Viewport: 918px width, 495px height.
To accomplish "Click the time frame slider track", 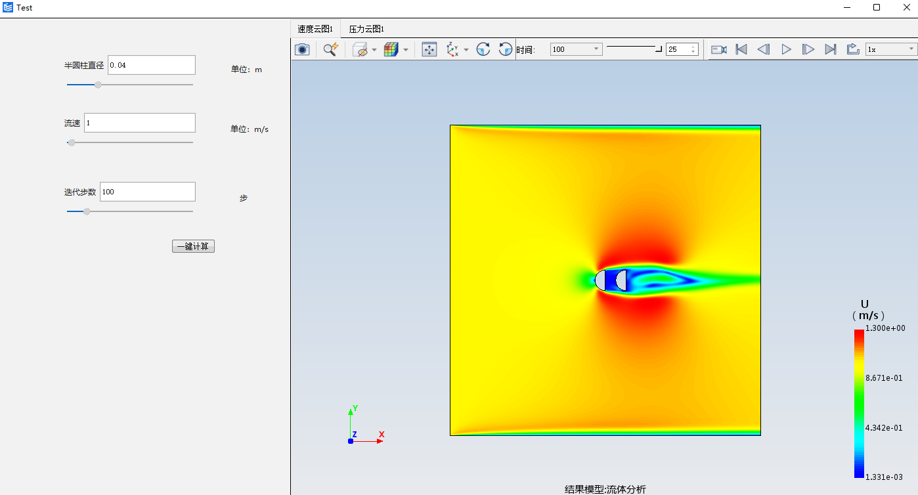I will pos(634,48).
